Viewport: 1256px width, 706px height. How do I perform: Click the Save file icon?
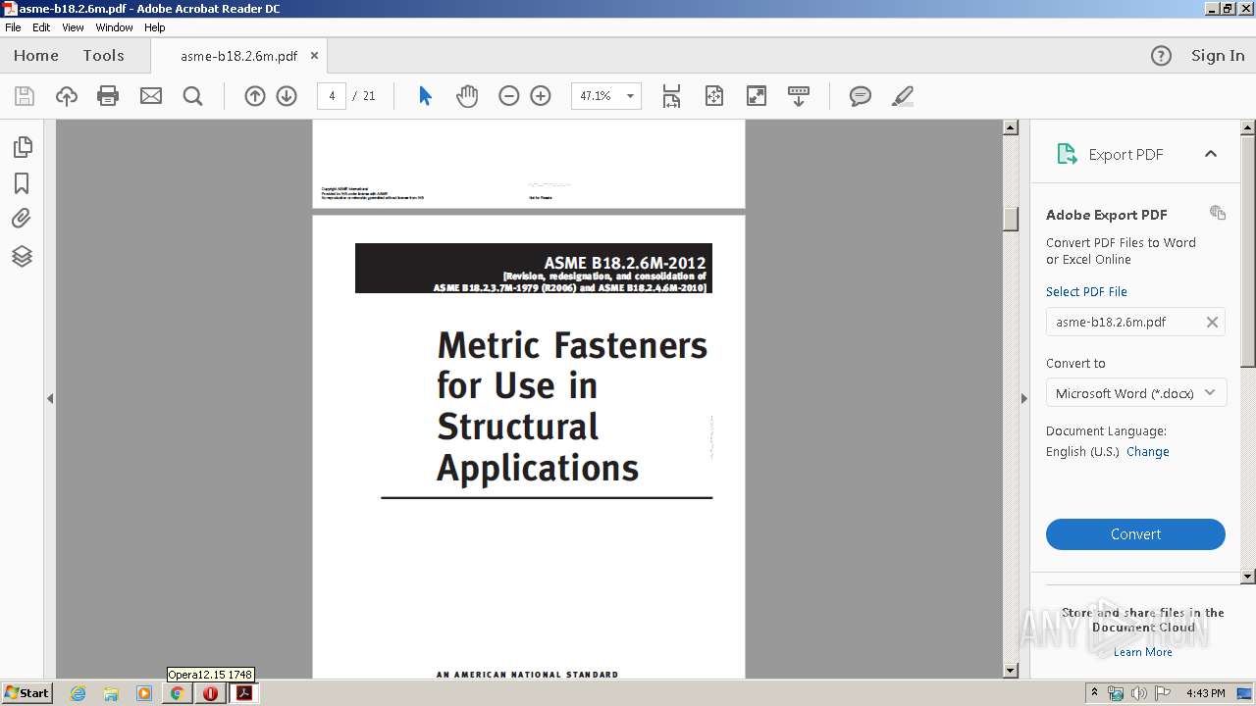click(25, 96)
